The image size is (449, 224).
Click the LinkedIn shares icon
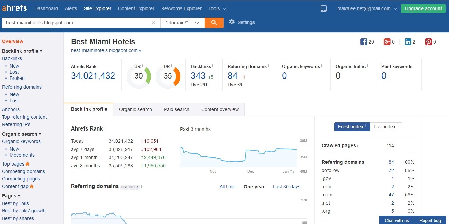(x=408, y=42)
